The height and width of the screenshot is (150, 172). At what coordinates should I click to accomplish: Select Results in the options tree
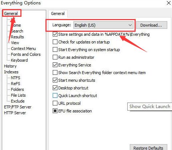click(17, 37)
